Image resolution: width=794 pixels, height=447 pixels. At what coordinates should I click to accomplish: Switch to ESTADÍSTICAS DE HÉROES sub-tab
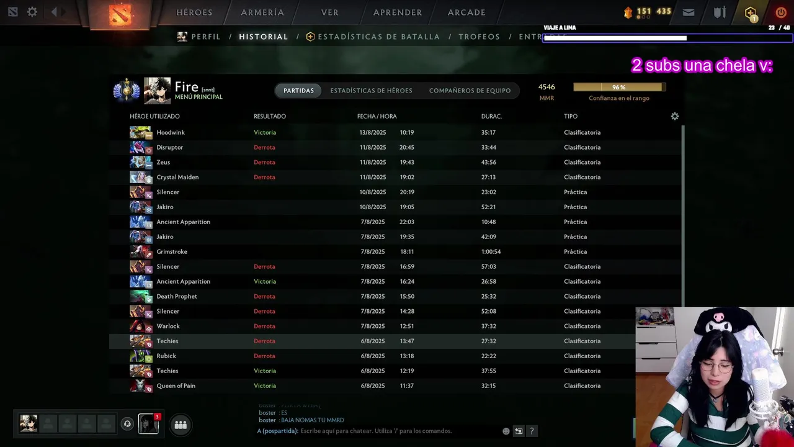pyautogui.click(x=371, y=91)
